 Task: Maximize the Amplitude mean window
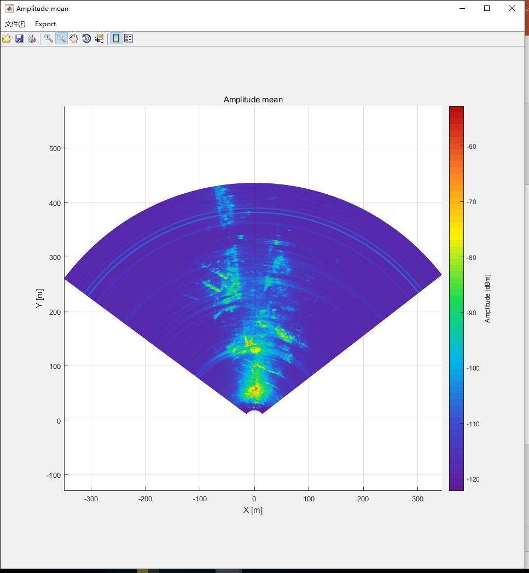(x=487, y=8)
